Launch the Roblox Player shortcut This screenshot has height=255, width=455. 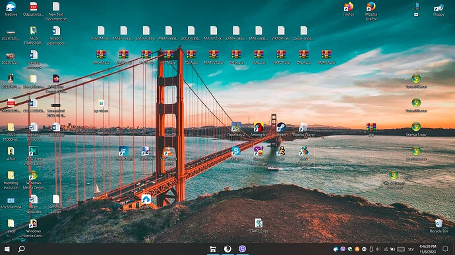tap(303, 129)
